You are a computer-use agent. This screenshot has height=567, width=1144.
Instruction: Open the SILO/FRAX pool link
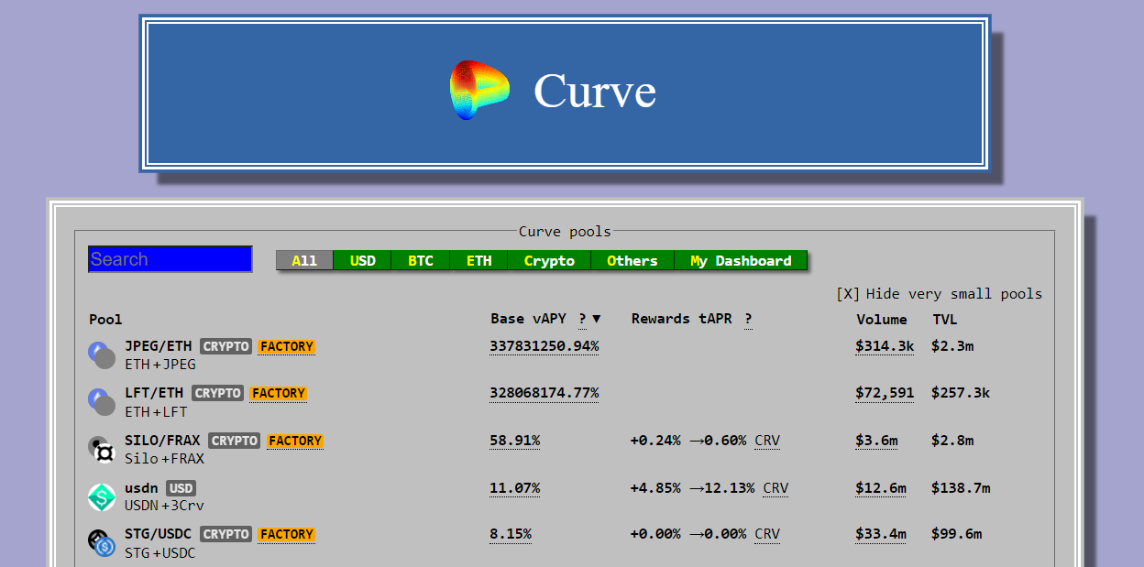click(x=162, y=441)
